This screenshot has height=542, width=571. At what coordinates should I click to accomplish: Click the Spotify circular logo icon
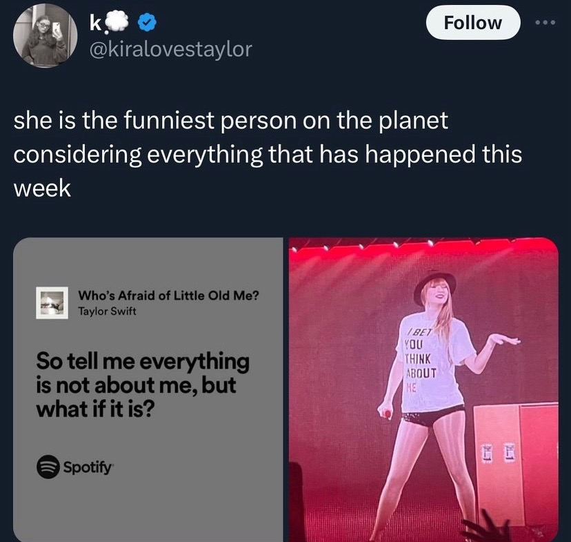tap(47, 465)
